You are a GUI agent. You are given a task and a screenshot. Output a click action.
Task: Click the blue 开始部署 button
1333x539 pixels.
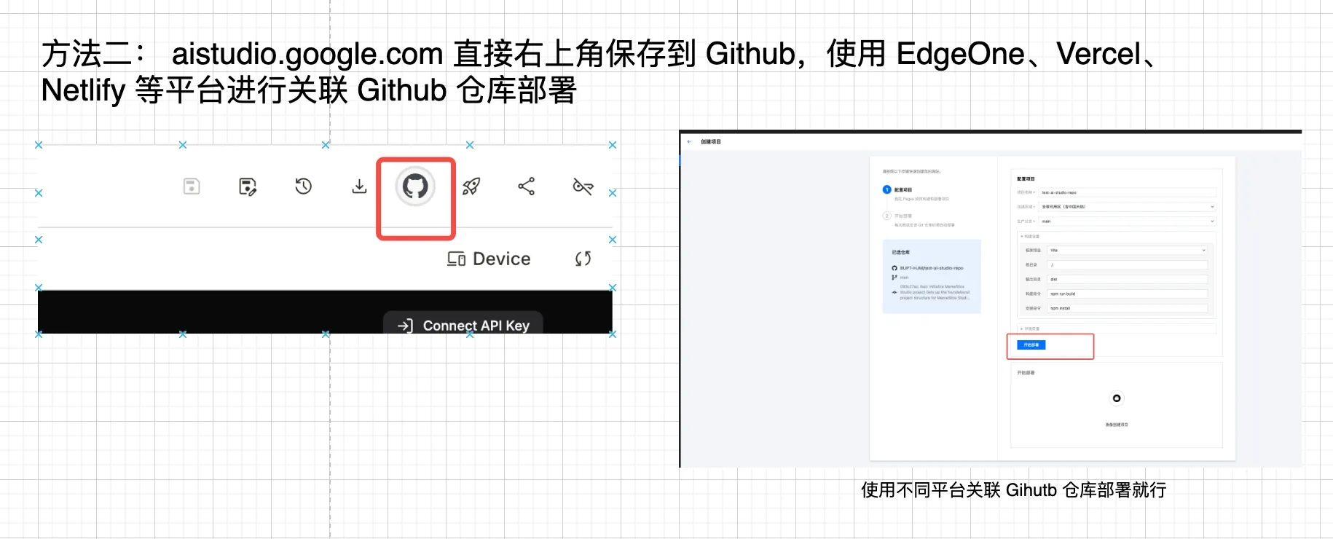click(1031, 345)
